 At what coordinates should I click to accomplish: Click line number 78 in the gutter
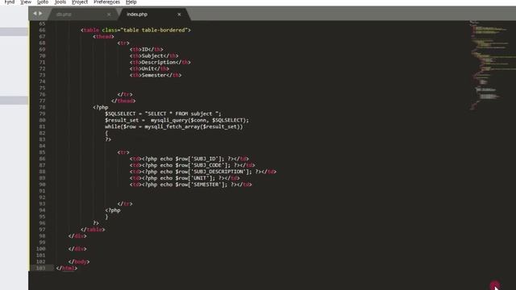coord(42,107)
